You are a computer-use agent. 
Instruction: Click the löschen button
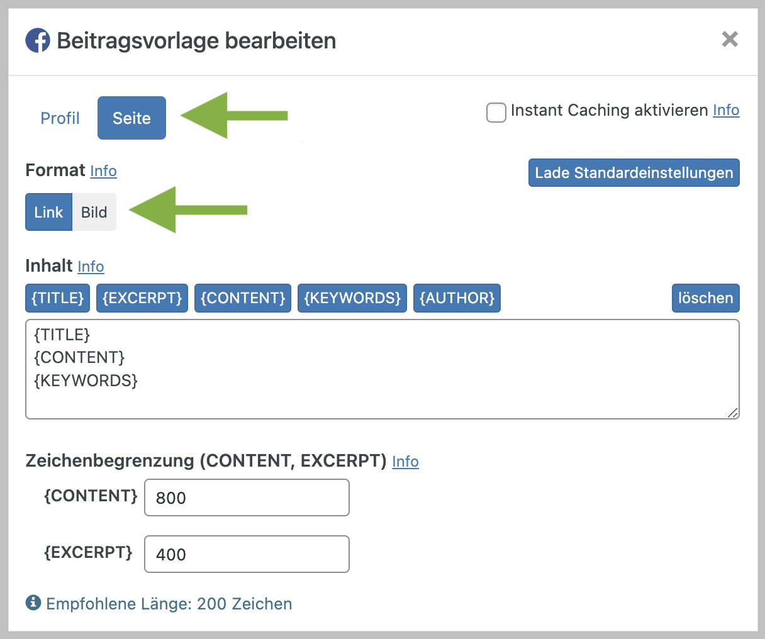point(706,298)
